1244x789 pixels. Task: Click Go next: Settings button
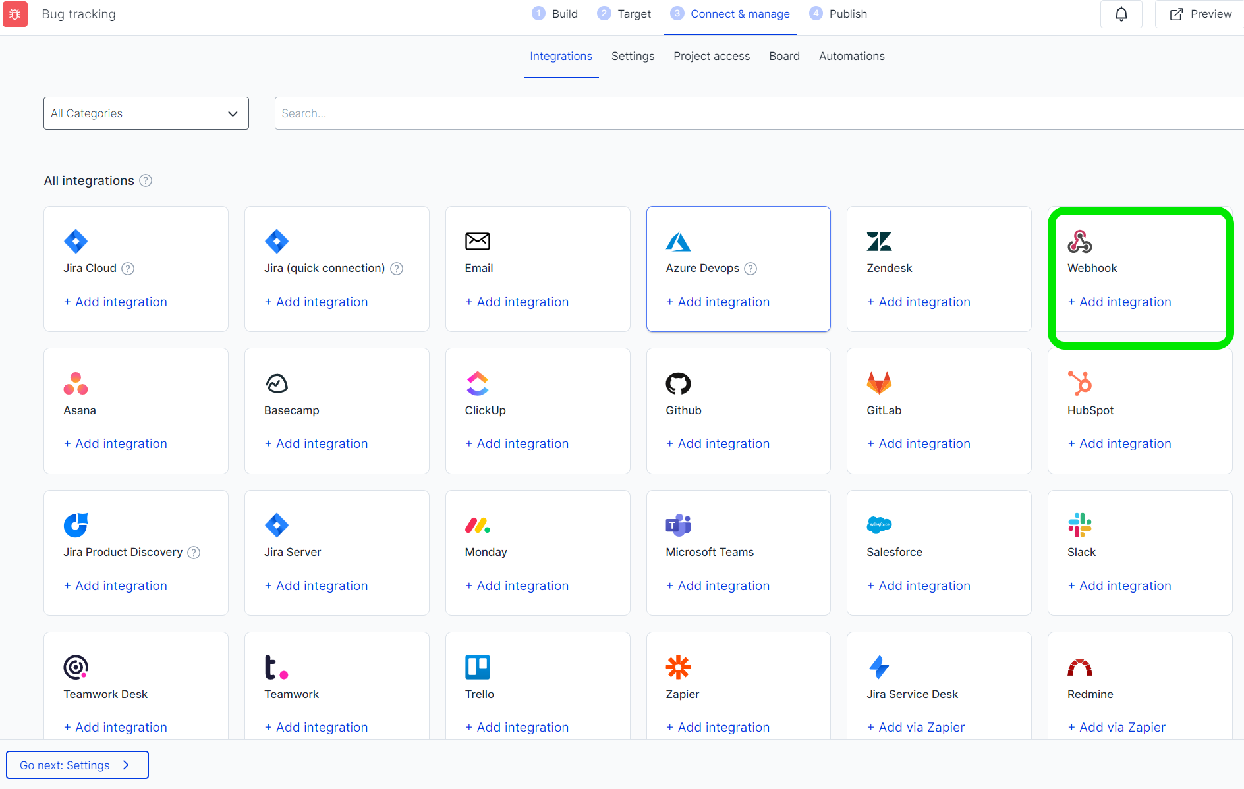pyautogui.click(x=77, y=765)
